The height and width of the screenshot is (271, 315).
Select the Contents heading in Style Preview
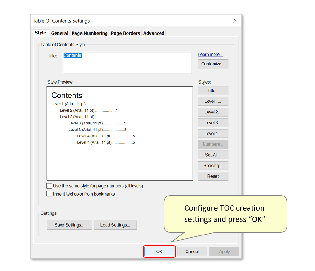67,95
